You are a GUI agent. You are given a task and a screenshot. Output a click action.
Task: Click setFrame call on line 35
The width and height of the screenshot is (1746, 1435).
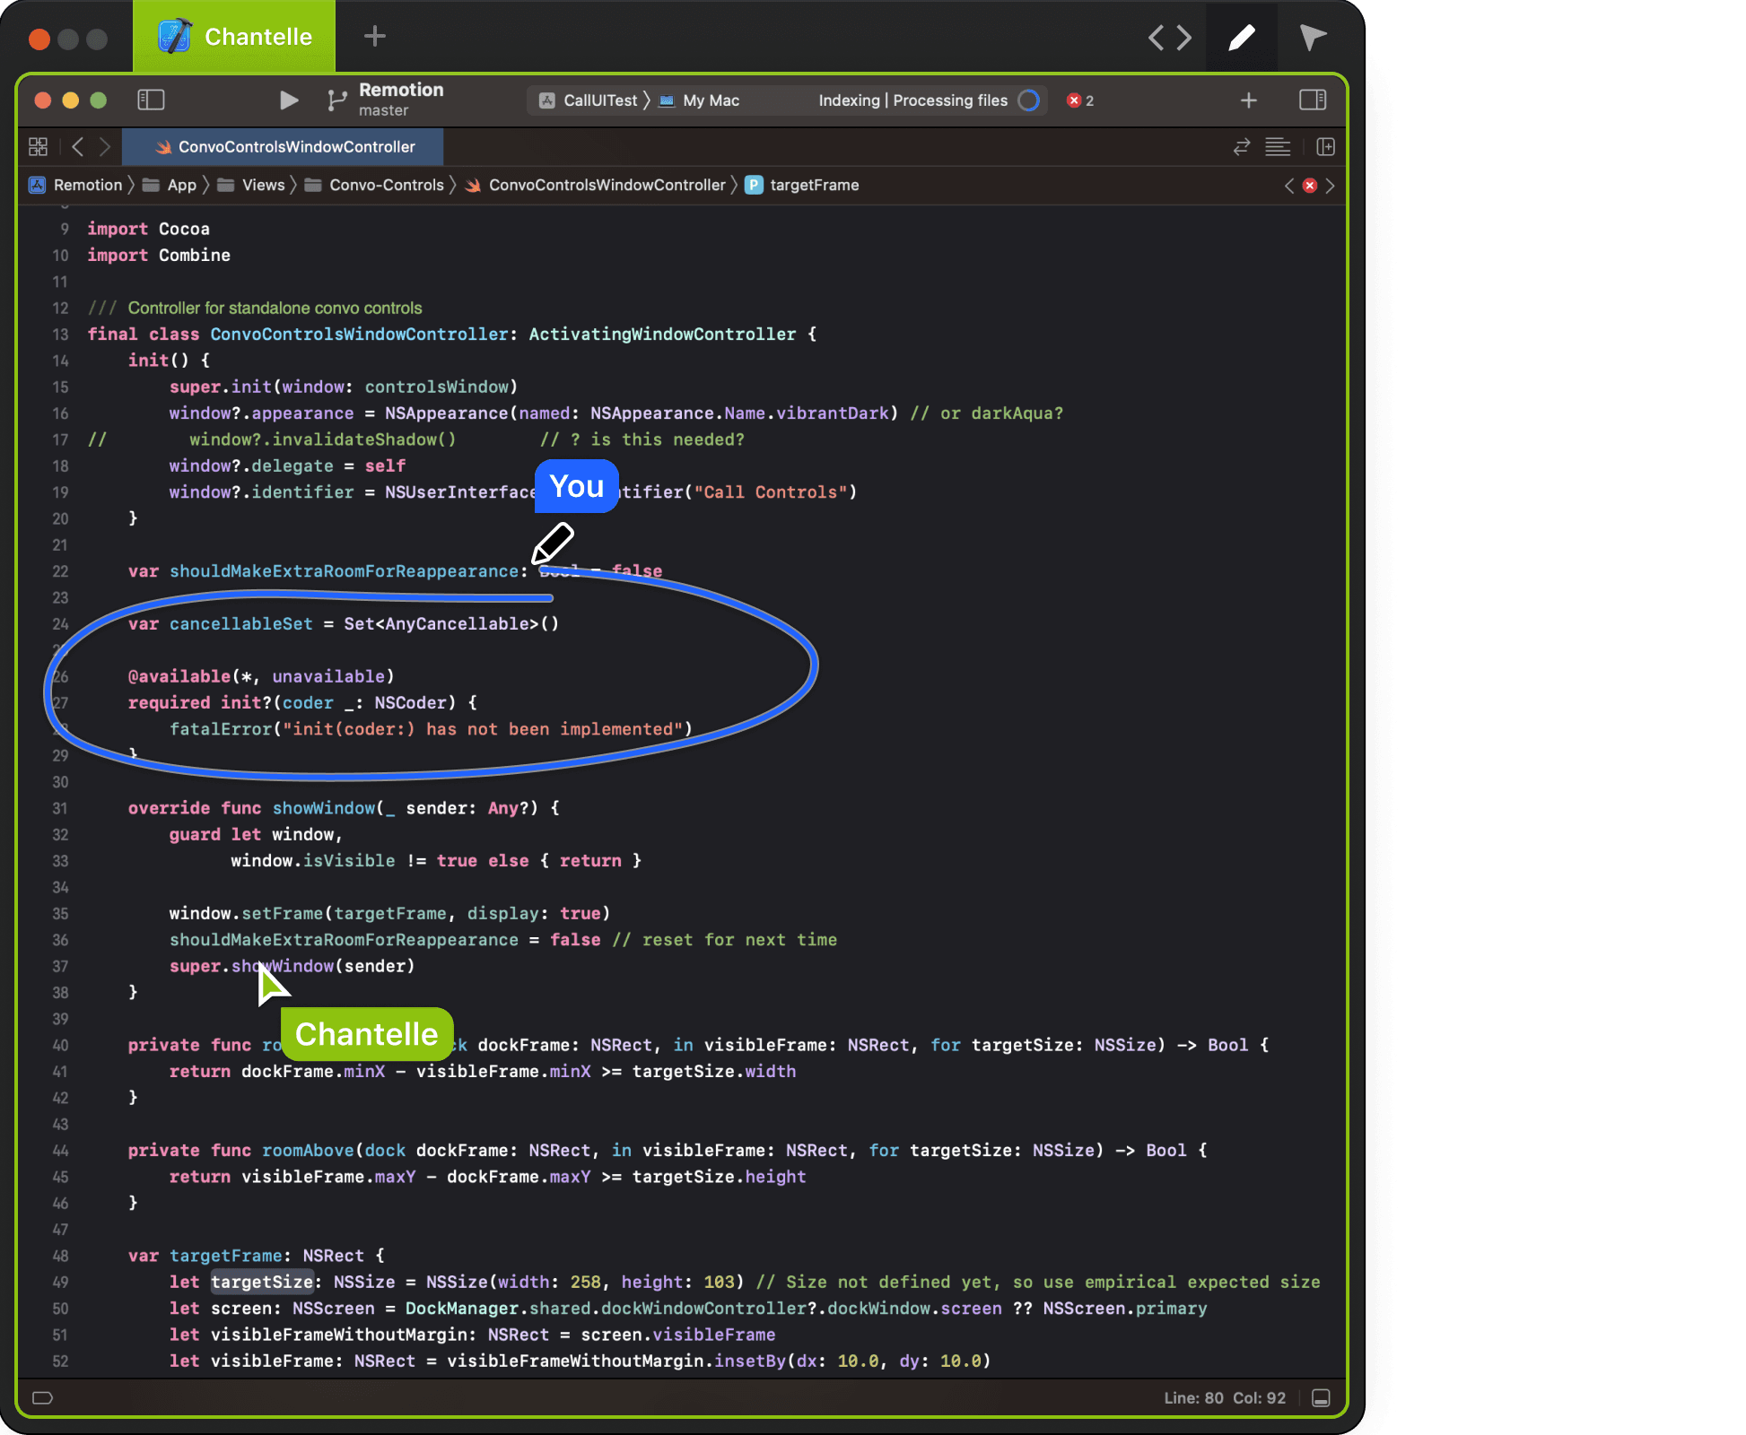coord(282,914)
